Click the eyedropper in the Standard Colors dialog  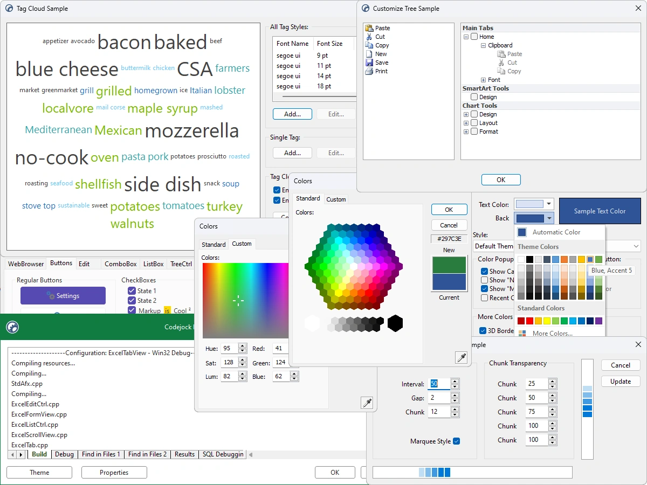coord(461,357)
